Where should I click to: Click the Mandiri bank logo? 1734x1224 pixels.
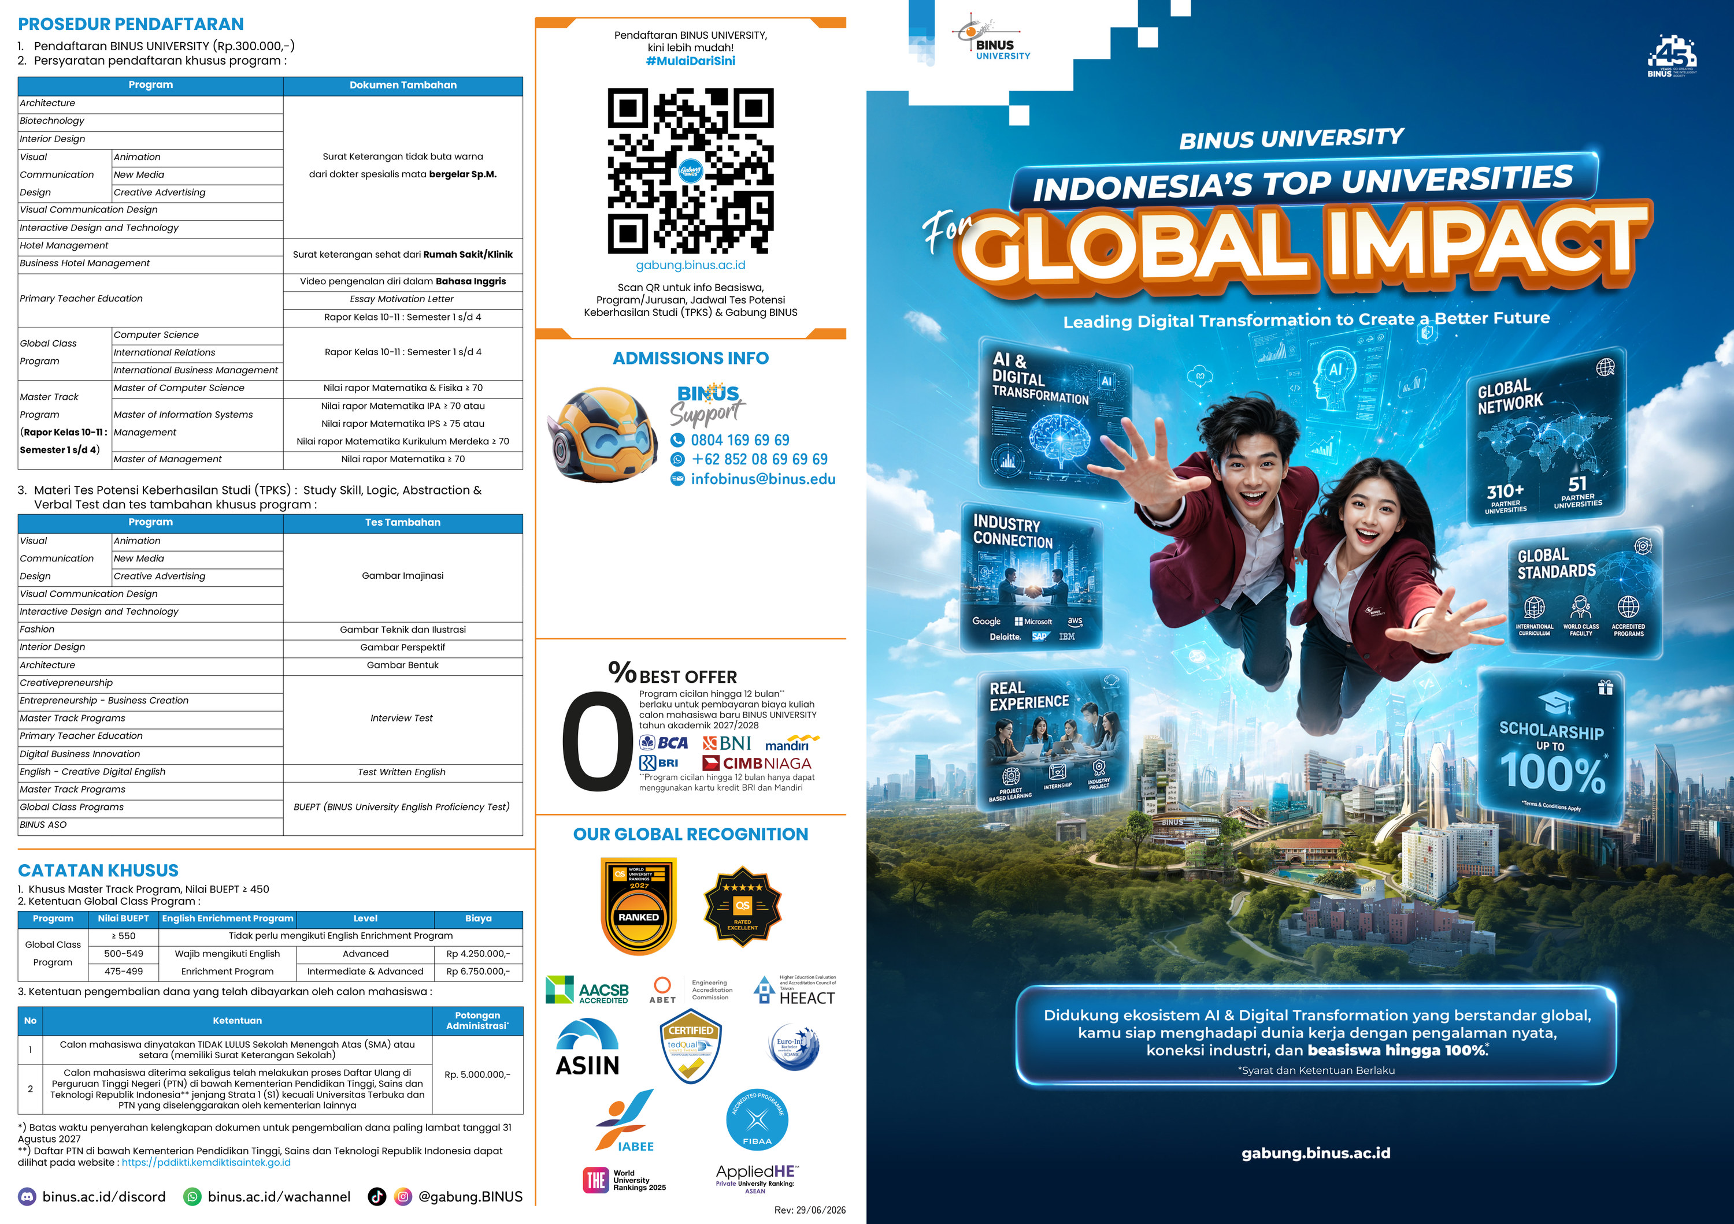(x=791, y=743)
